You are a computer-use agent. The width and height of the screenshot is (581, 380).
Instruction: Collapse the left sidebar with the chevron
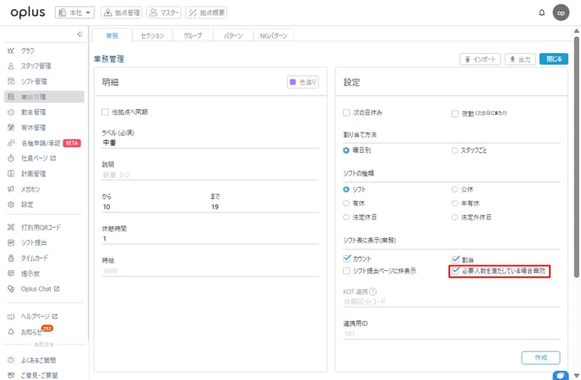[x=79, y=35]
